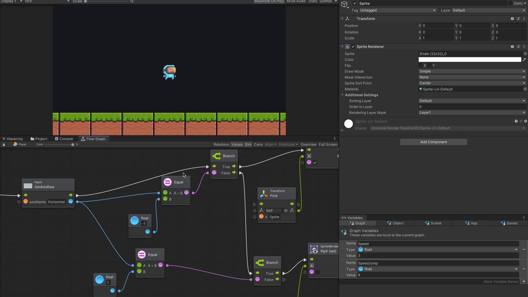Switch to the Project tab
Screen dimensions: 528x297
pos(39,139)
